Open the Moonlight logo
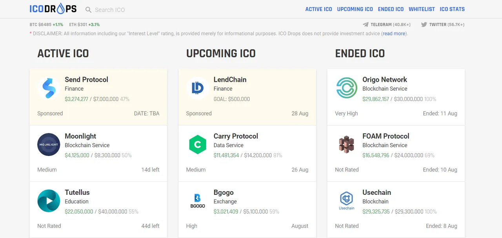The width and height of the screenshot is (502, 238). click(49, 145)
